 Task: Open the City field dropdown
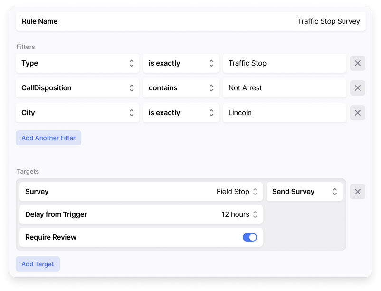coord(77,113)
